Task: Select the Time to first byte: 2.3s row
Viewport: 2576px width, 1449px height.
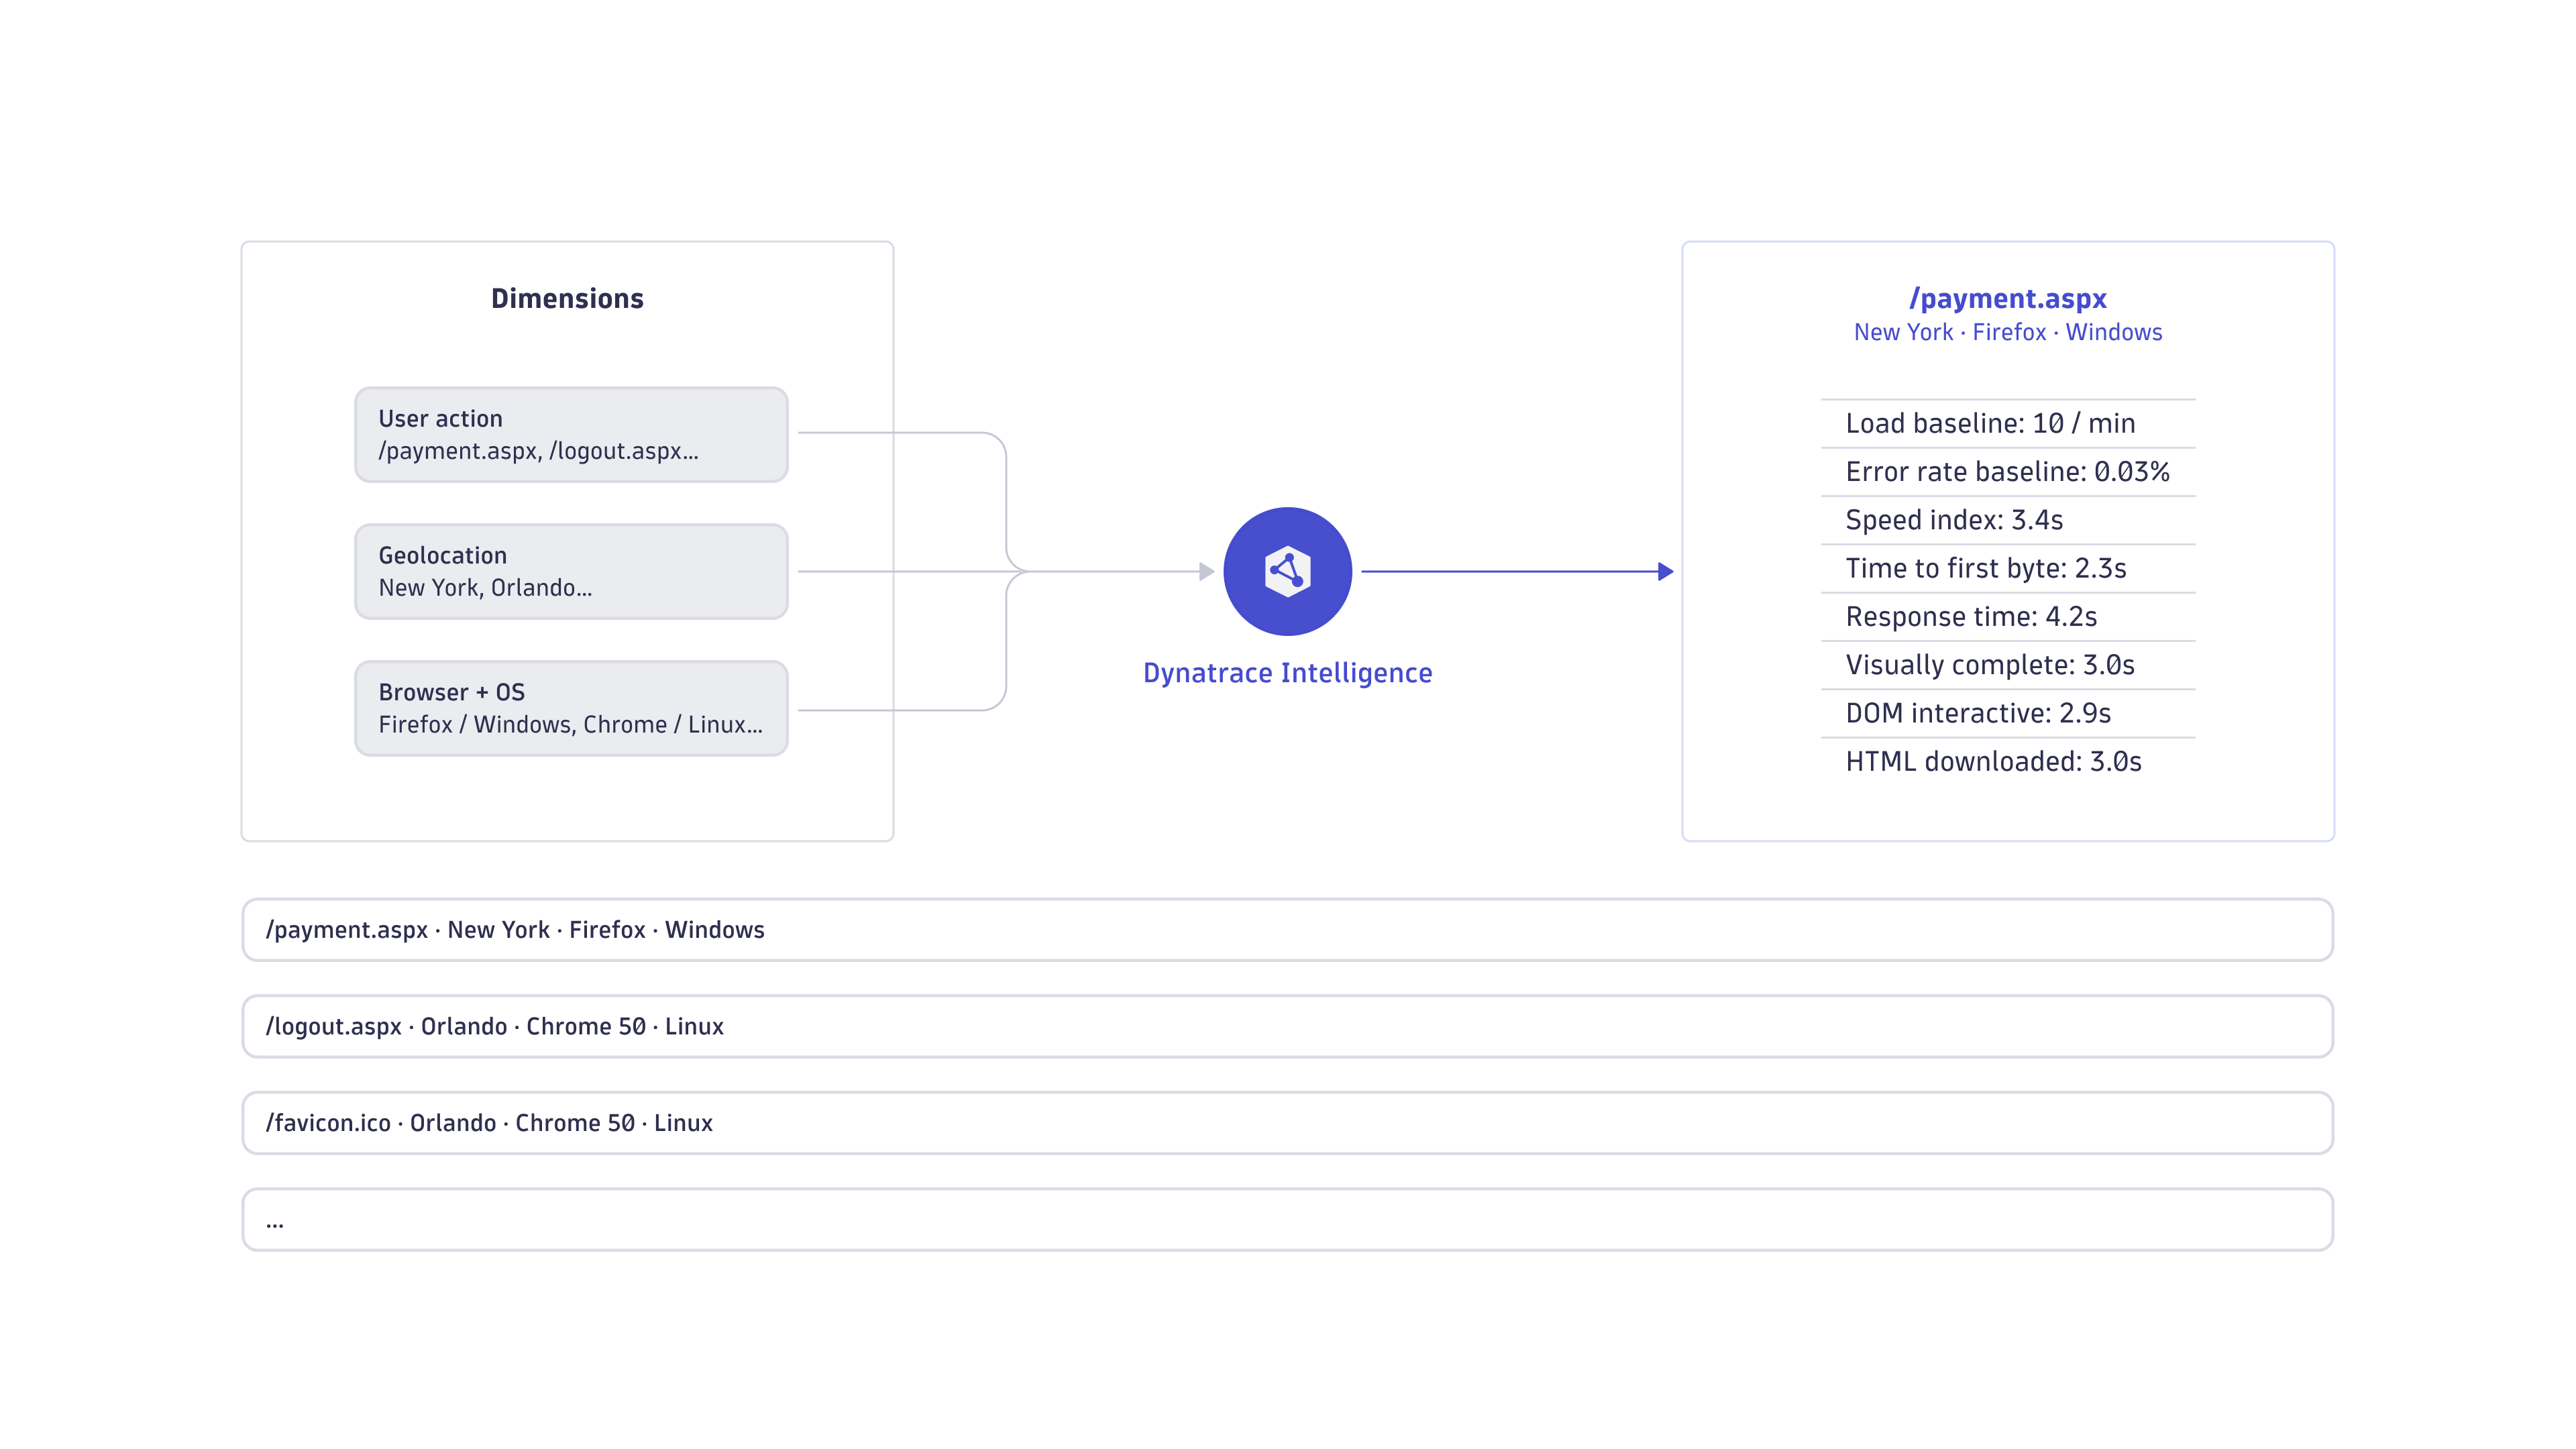Action: pyautogui.click(x=2007, y=569)
